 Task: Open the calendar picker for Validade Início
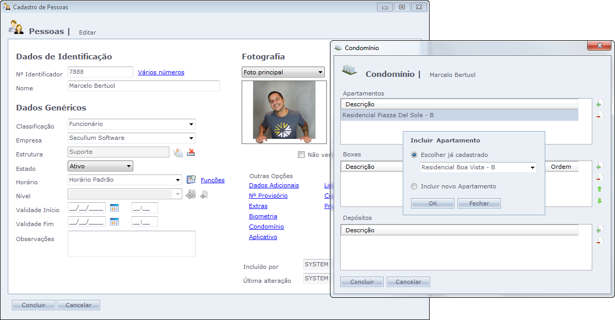pos(114,208)
